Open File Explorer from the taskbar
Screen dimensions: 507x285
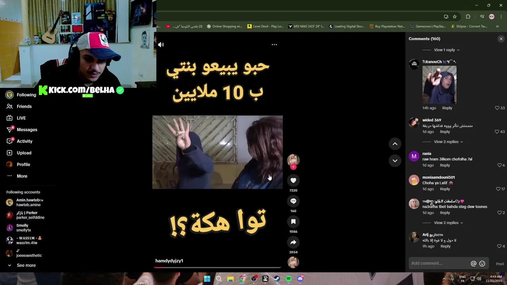pyautogui.click(x=231, y=279)
